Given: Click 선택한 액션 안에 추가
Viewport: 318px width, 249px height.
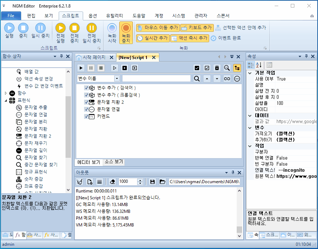Looking at the screenshot, I should point(241,28).
